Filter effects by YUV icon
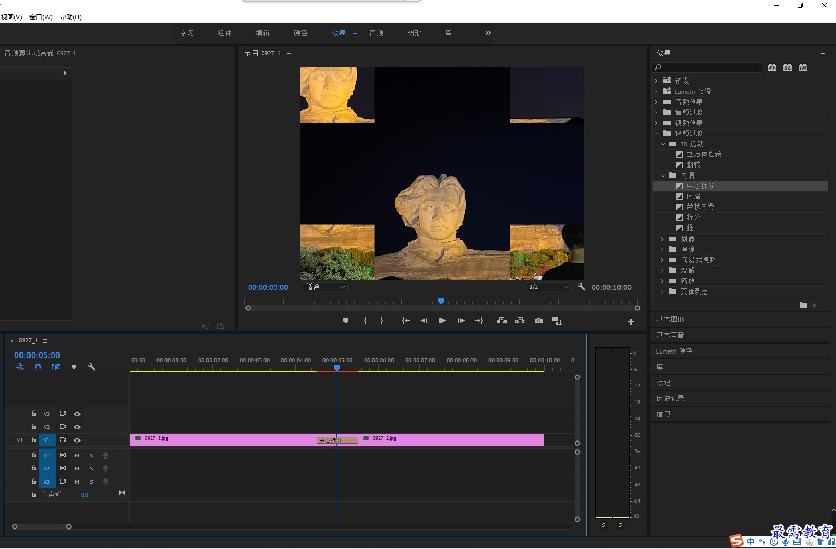The width and height of the screenshot is (836, 549). pos(803,67)
